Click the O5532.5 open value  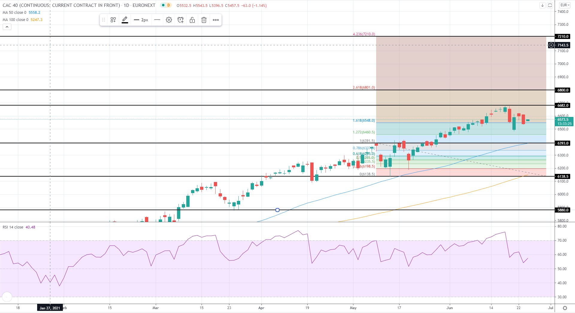[184, 5]
